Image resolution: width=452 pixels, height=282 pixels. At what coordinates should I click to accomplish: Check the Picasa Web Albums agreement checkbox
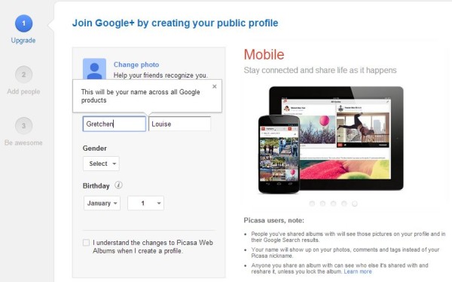(86, 243)
